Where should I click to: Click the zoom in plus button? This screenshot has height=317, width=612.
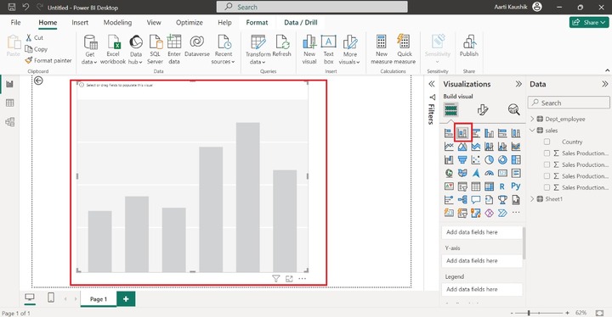click(x=567, y=313)
